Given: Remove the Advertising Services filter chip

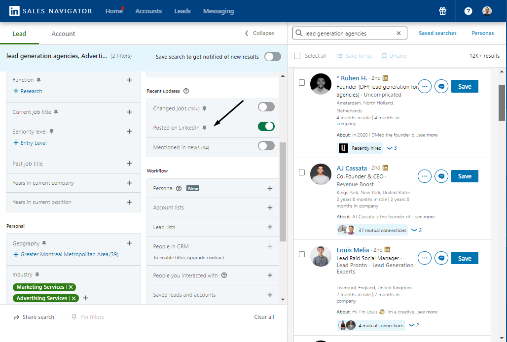Looking at the screenshot, I should click(x=73, y=298).
